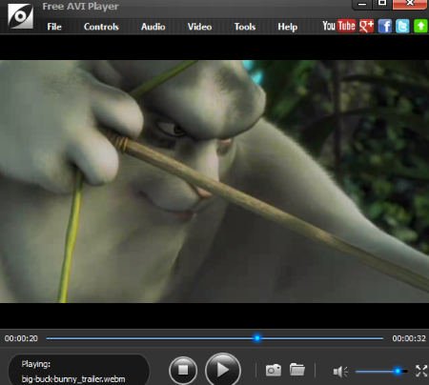Open the Tools menu
The width and height of the screenshot is (429, 385).
click(245, 27)
